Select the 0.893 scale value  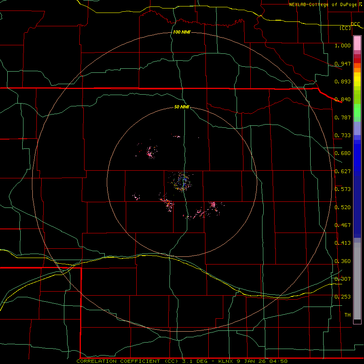tap(343, 81)
